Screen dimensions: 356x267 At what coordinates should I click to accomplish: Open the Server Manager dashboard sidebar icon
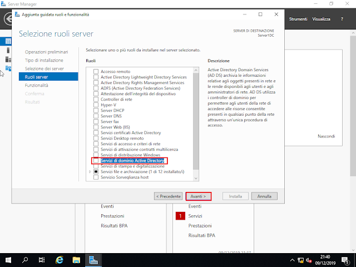point(8,41)
